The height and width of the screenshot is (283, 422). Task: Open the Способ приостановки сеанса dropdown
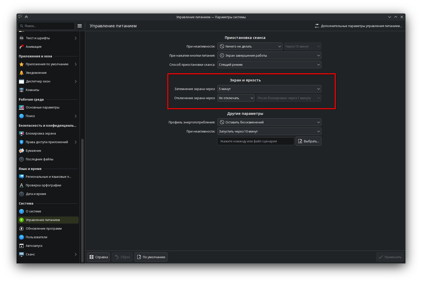pos(269,65)
